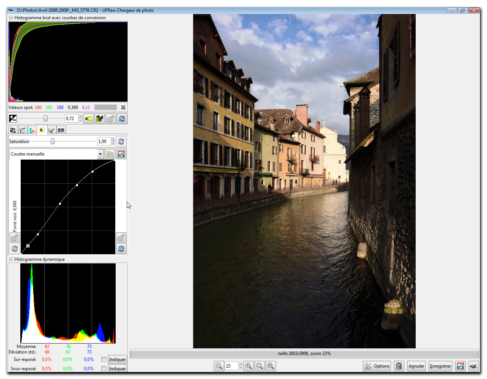Reset curve with the blue refresh button
This screenshot has width=487, height=379.
tap(121, 249)
